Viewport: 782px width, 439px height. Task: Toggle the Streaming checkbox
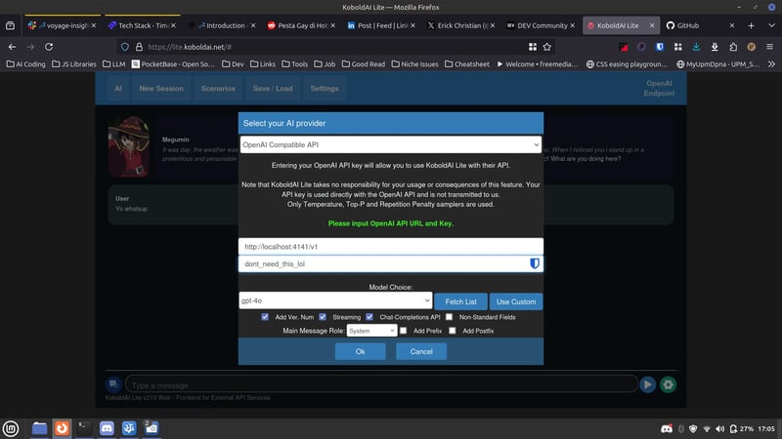click(323, 316)
